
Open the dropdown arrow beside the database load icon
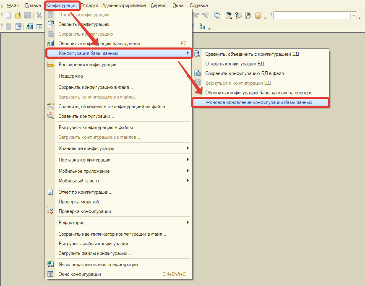point(209,29)
